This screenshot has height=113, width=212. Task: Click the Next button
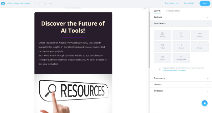[205, 3]
